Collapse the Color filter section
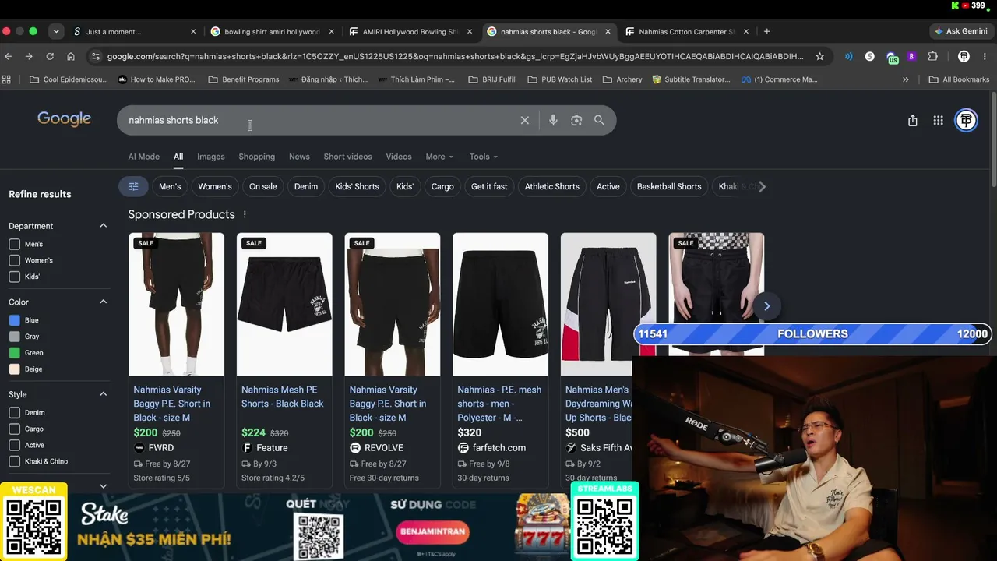997x561 pixels. (103, 302)
